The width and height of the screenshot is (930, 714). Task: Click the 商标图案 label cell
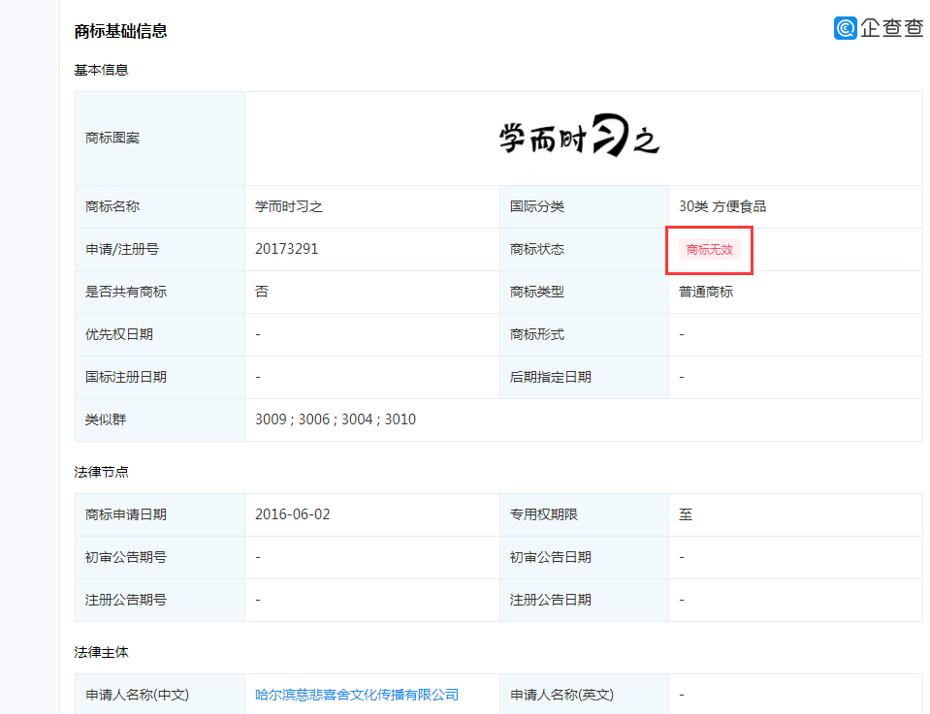click(112, 139)
